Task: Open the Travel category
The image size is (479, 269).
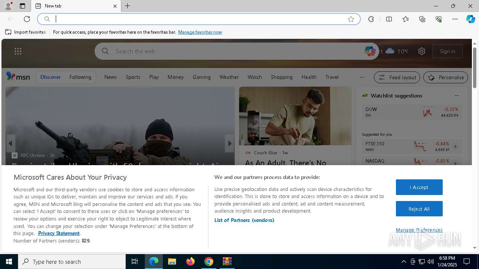Action: tap(332, 77)
